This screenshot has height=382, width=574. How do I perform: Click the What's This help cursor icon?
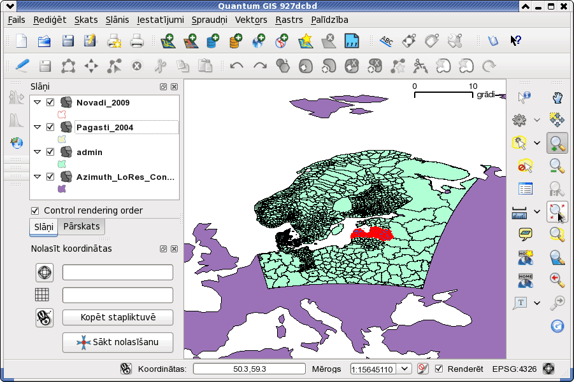(515, 41)
